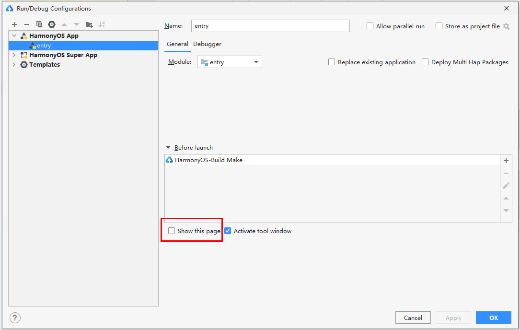Select the HarmonyOS-Build Make launch task

tap(332, 160)
